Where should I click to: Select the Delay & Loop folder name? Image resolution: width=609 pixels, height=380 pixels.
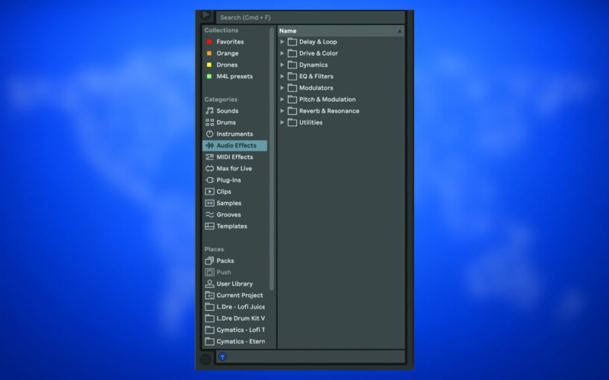coord(318,42)
